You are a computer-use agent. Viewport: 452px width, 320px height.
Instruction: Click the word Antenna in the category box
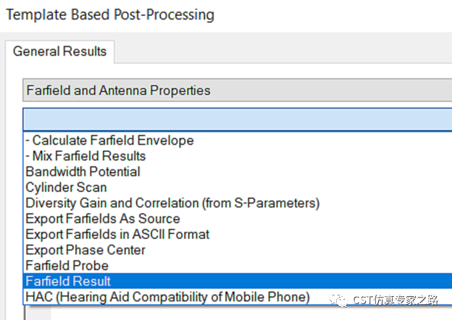click(123, 90)
